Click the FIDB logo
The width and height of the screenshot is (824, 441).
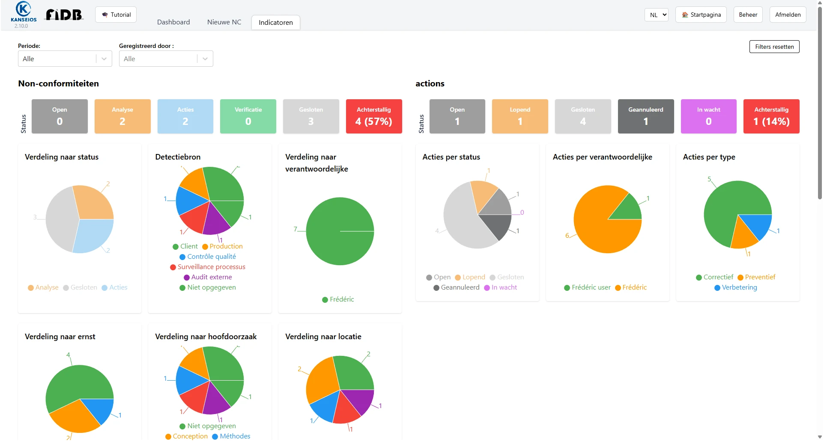pos(64,15)
